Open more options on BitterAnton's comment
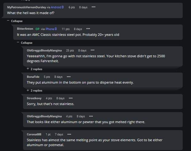The width and height of the screenshot is (191, 151). [88, 29]
